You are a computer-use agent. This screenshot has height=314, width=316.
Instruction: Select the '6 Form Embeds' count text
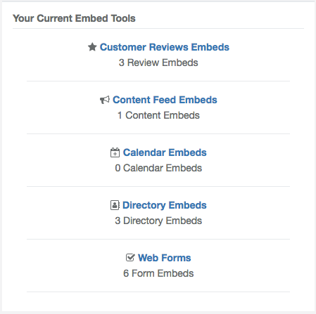click(158, 273)
